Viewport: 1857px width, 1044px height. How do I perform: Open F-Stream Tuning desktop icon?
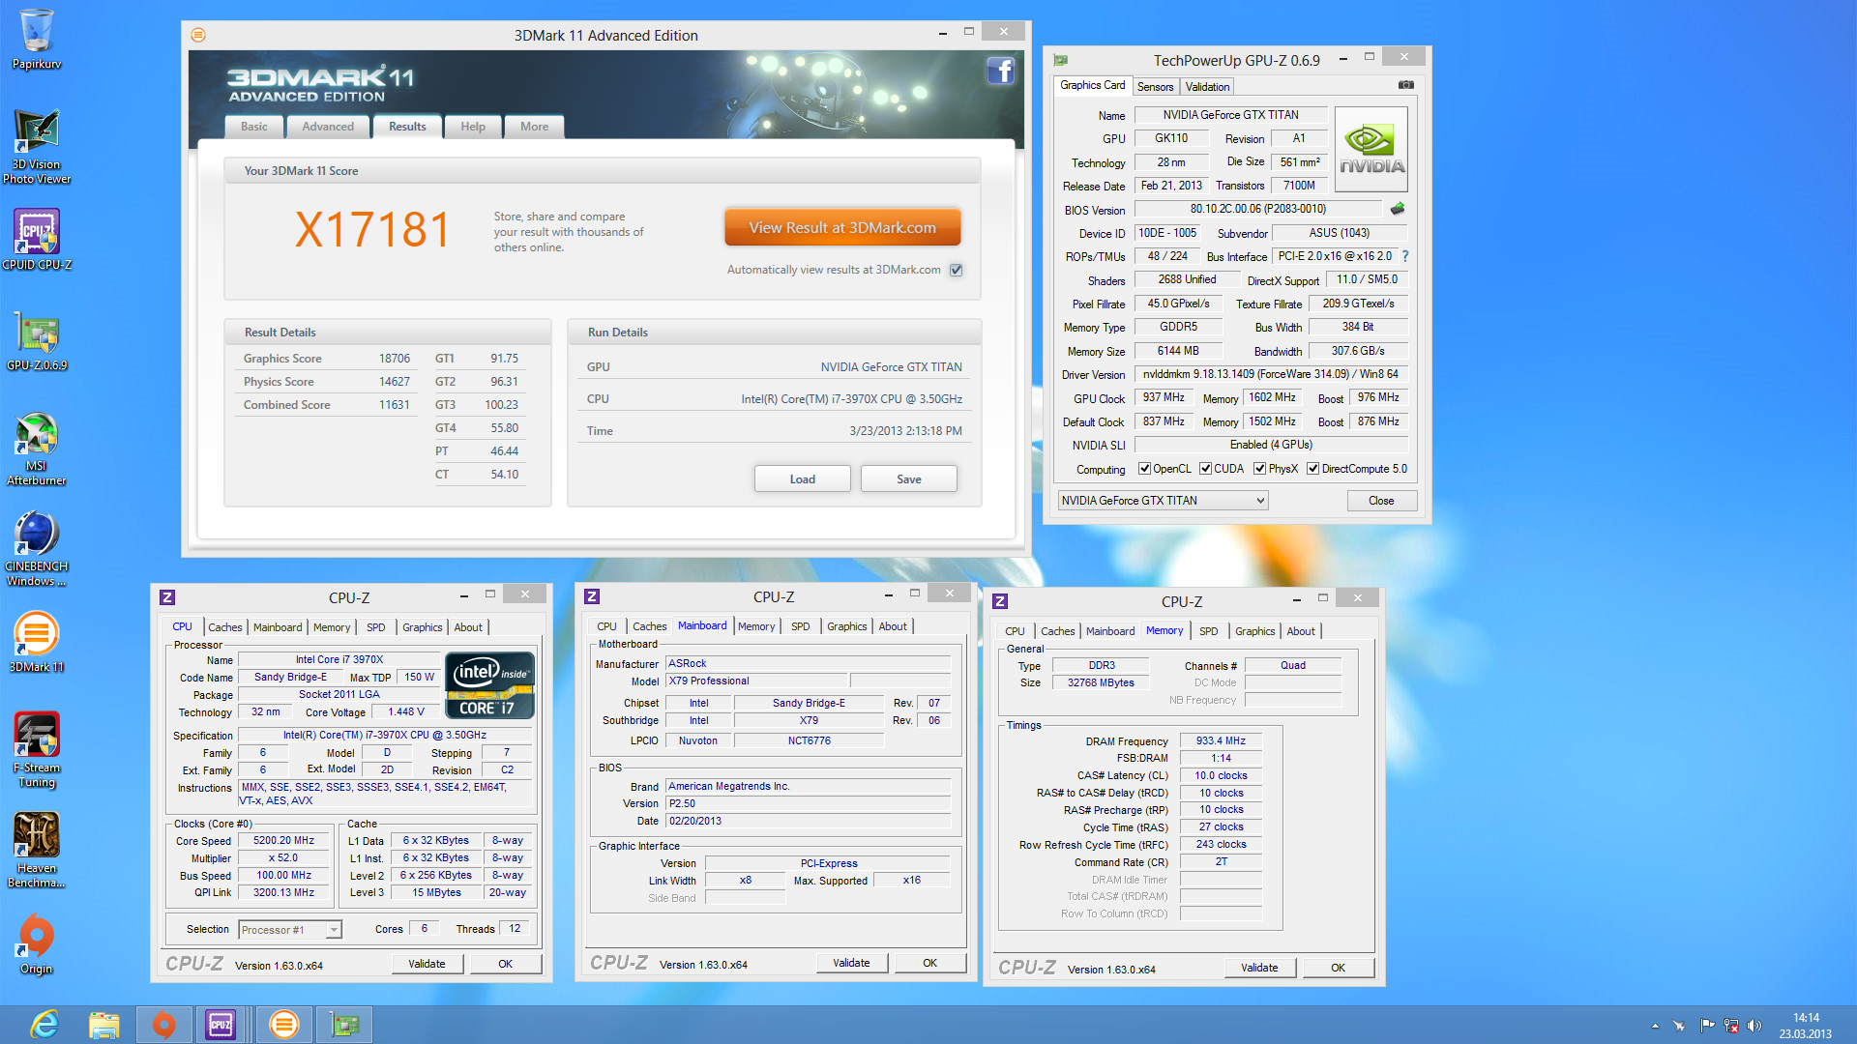pyautogui.click(x=36, y=750)
